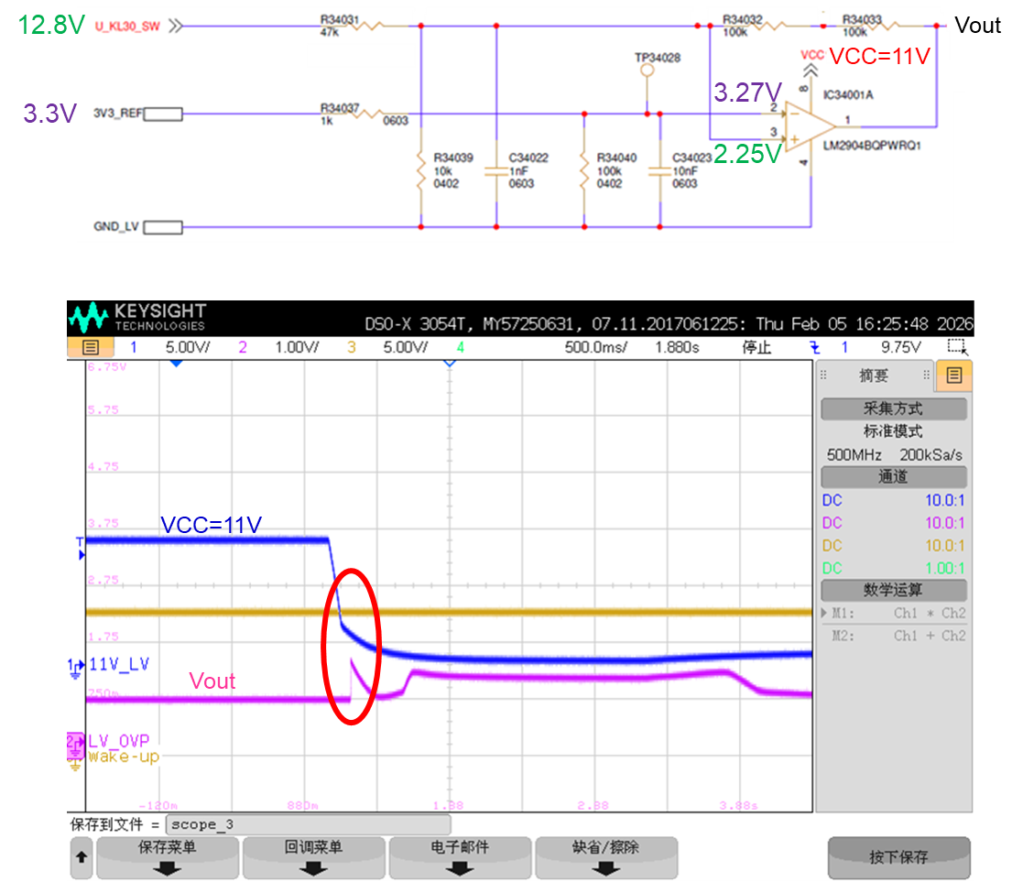This screenshot has width=1023, height=882.
Task: Open the 回调菜单 recall menu softkey
Action: point(314,858)
